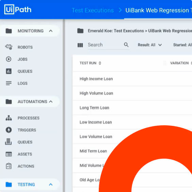Open the Logs lines icon

tap(9, 83)
